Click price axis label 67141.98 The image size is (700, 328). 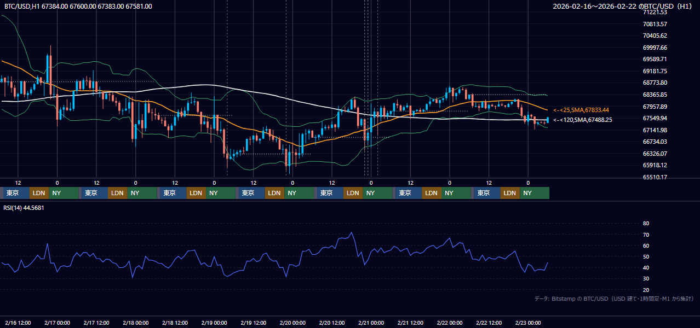coord(655,130)
